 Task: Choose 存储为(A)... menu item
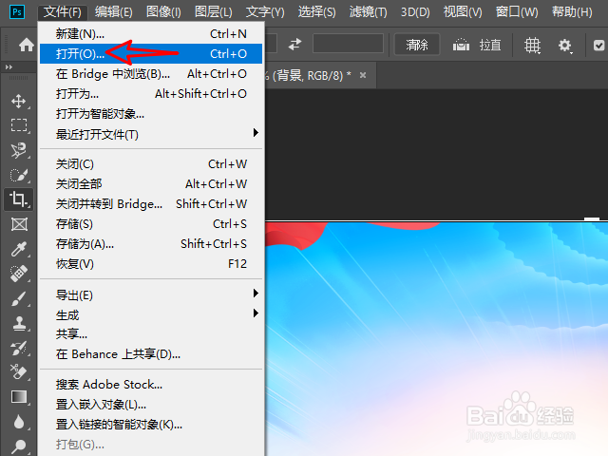[151, 244]
